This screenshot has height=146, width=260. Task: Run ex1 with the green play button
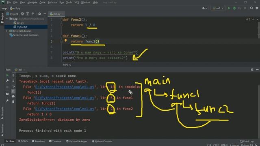229,8
